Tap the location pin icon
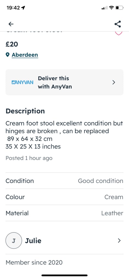Image resolution: width=129 pixels, height=279 pixels. (x=7, y=54)
